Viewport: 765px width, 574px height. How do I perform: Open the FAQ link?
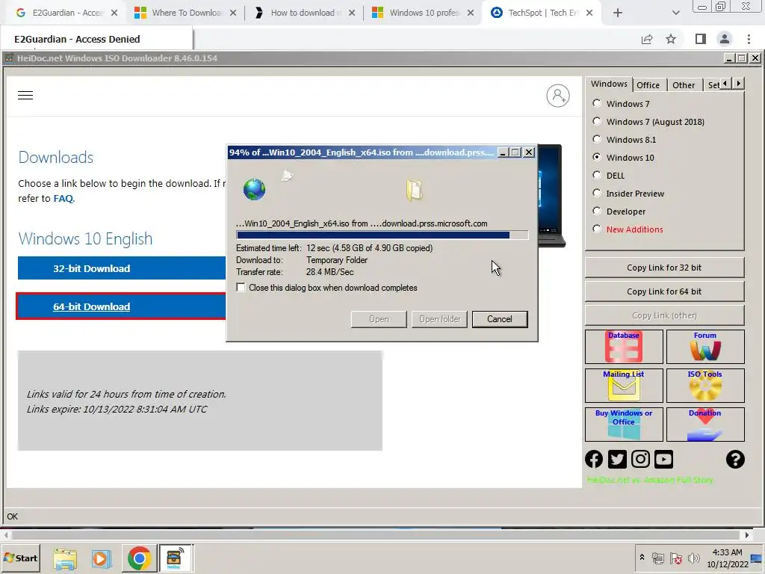tap(64, 198)
